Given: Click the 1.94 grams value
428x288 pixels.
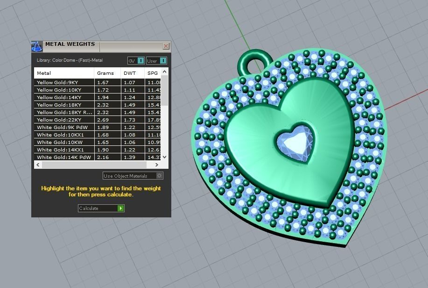Looking at the screenshot, I should click(x=103, y=97).
